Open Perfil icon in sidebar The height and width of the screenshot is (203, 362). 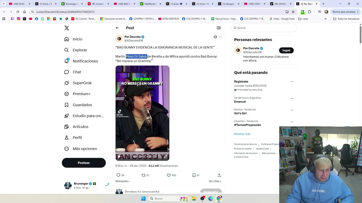coord(66,138)
